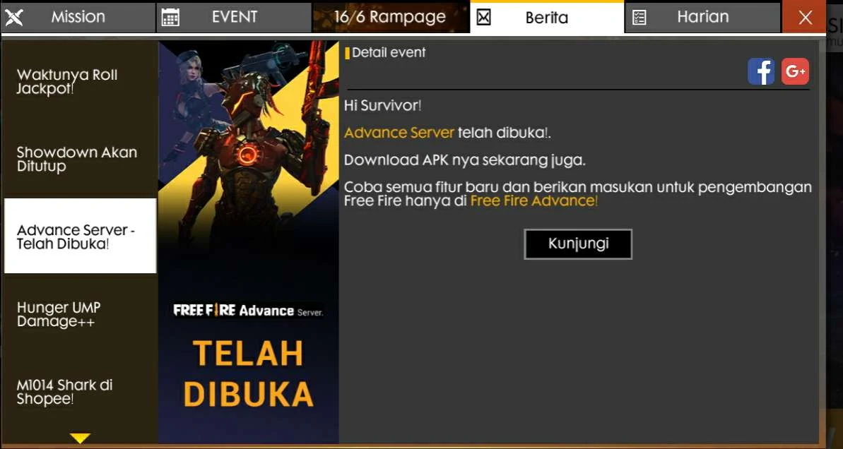Share the event via Google Plus

(x=795, y=71)
